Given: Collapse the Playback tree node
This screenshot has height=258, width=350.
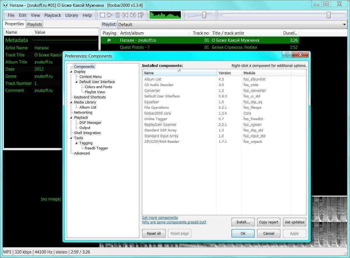Looking at the screenshot, I should pyautogui.click(x=71, y=118).
